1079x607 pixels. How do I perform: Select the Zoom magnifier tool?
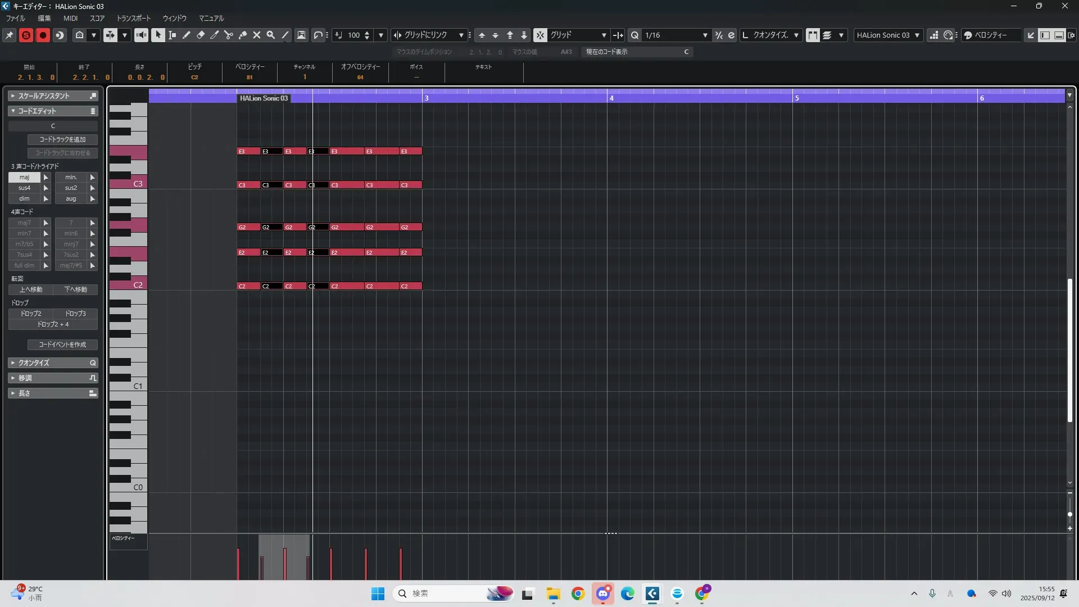click(x=271, y=35)
